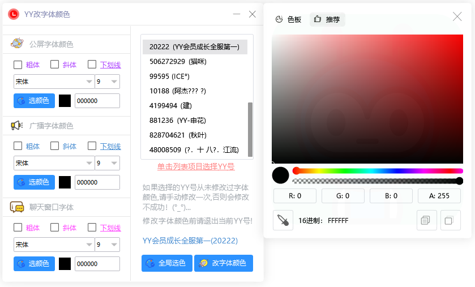Select list item 99595 (ICE°)

click(x=195, y=76)
